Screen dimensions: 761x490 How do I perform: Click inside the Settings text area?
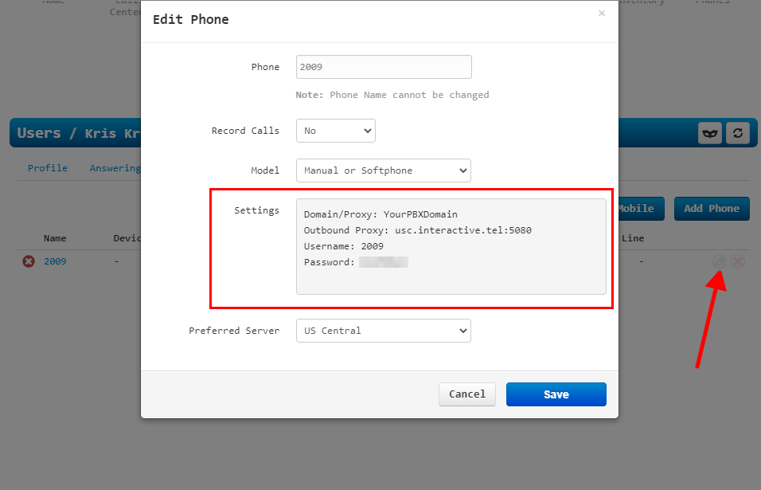point(451,247)
